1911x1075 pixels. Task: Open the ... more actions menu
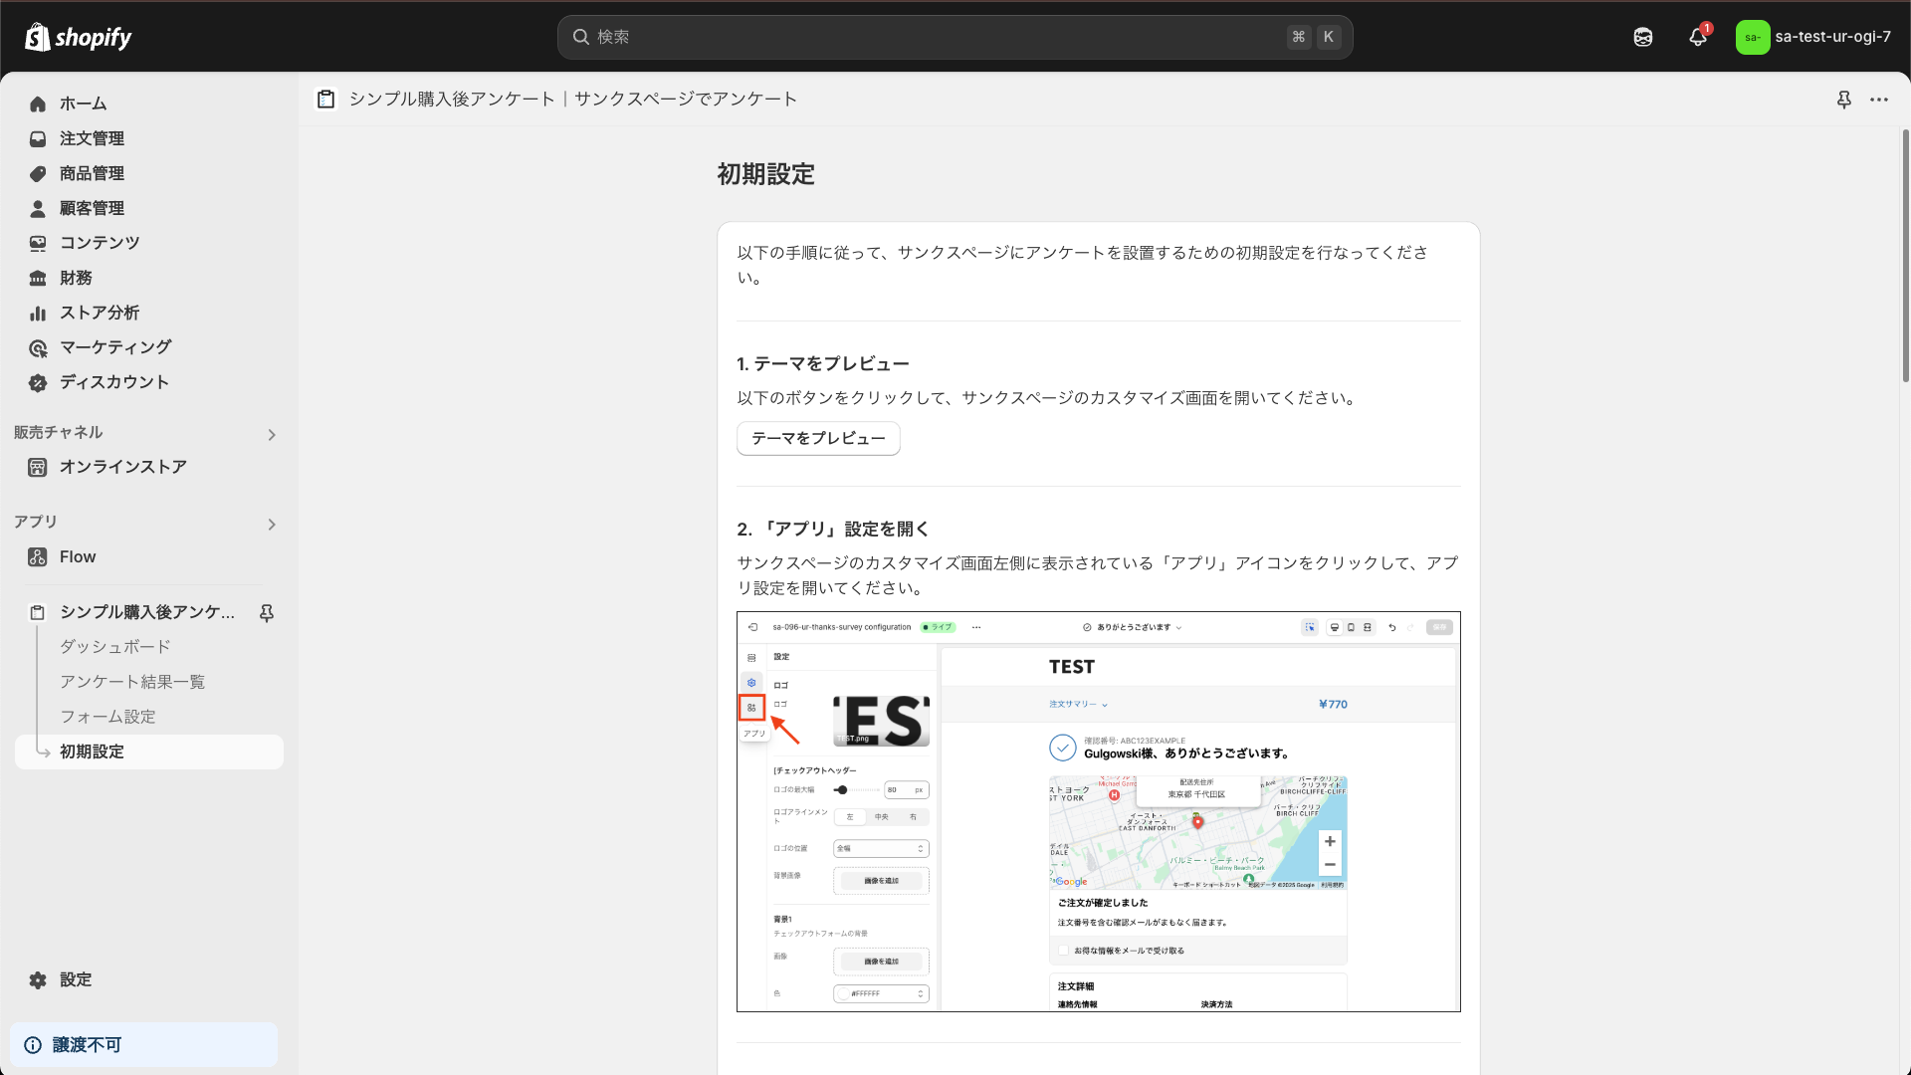[x=1881, y=100]
